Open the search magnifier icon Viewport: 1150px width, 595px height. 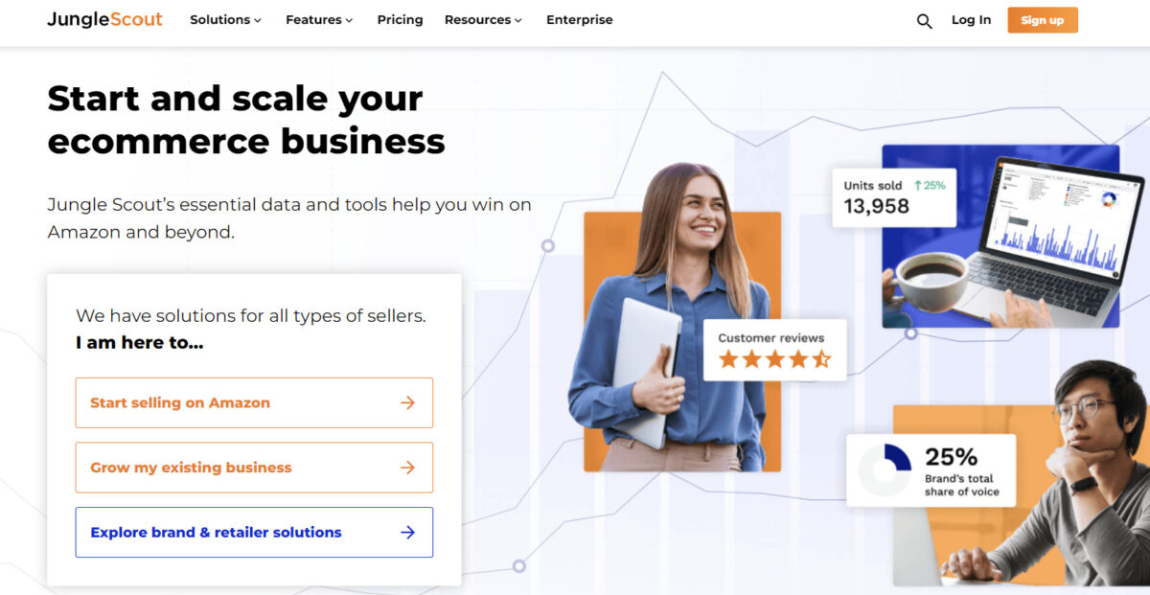pyautogui.click(x=924, y=21)
